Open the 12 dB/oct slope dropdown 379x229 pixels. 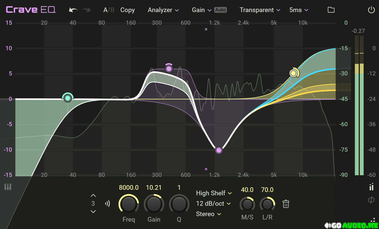pyautogui.click(x=213, y=203)
